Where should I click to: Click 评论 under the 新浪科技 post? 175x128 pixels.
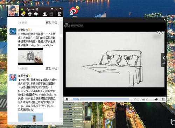coord(55,69)
